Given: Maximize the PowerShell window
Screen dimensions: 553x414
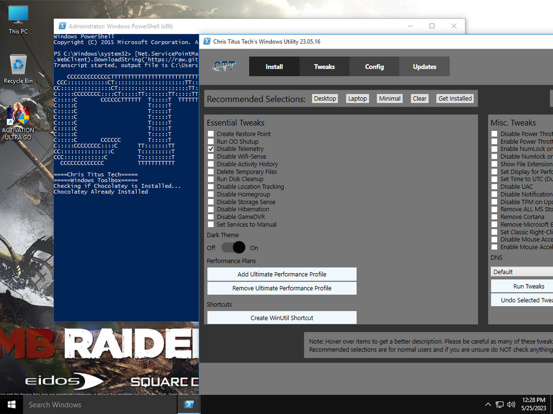Looking at the screenshot, I should point(432,26).
